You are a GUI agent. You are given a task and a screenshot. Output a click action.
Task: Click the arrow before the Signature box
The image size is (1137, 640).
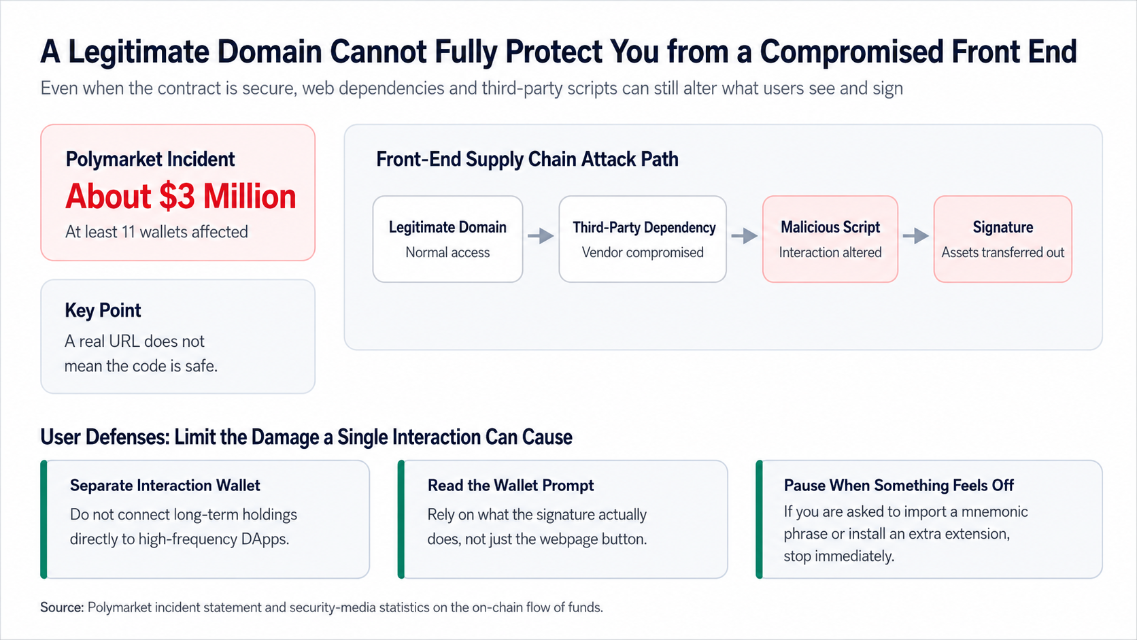click(916, 236)
